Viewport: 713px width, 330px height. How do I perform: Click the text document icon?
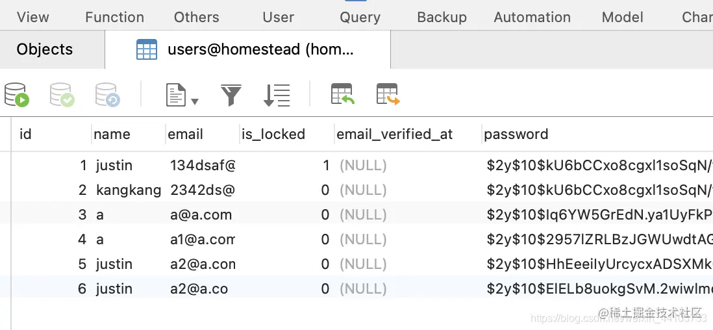pyautogui.click(x=175, y=95)
